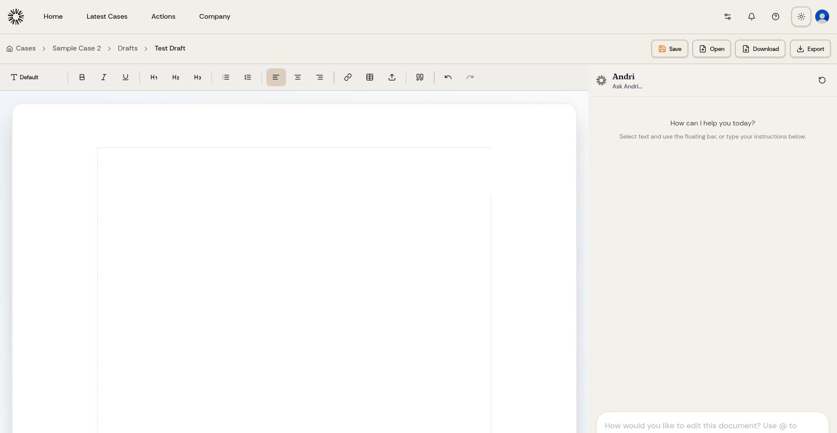This screenshot has height=433, width=837.
Task: Open the Actions menu
Action: (x=163, y=17)
